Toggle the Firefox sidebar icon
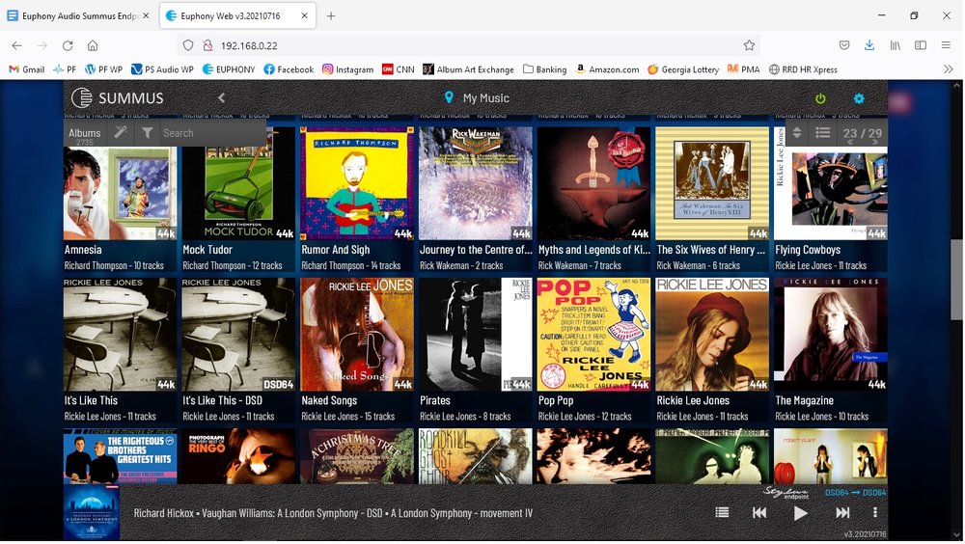 921,45
